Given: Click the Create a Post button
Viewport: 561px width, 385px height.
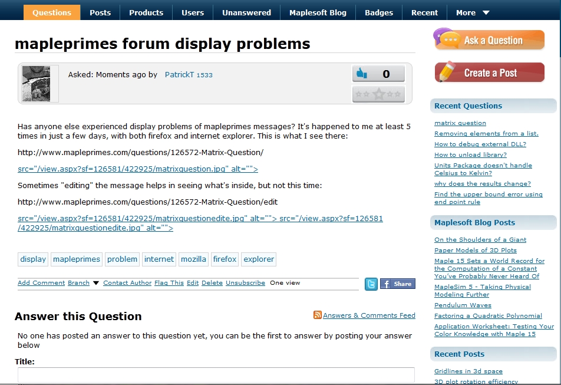Looking at the screenshot, I should [489, 73].
